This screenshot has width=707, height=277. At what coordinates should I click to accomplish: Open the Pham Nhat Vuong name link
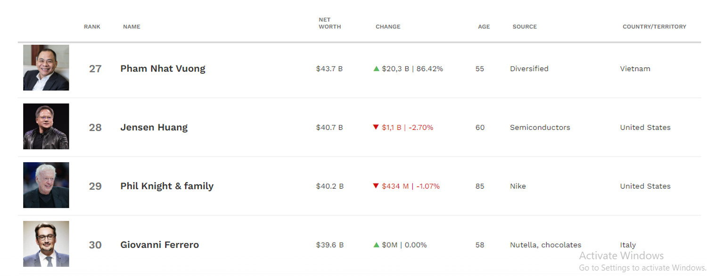[x=163, y=69]
